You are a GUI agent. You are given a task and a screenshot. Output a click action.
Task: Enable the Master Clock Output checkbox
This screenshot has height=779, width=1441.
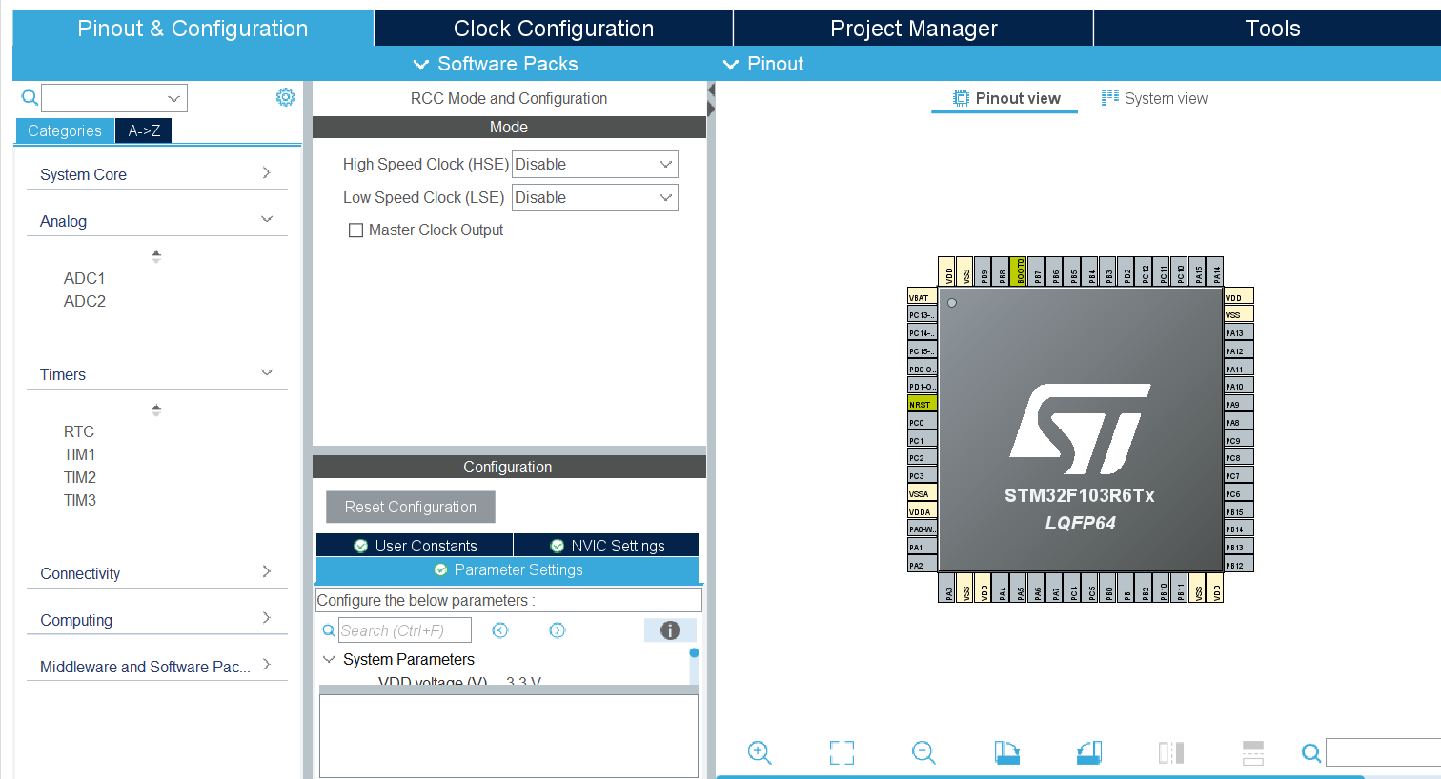point(355,230)
